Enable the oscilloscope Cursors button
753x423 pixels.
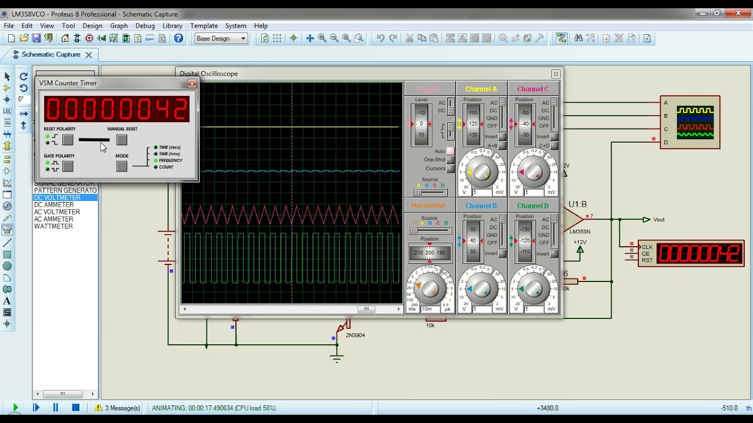450,169
